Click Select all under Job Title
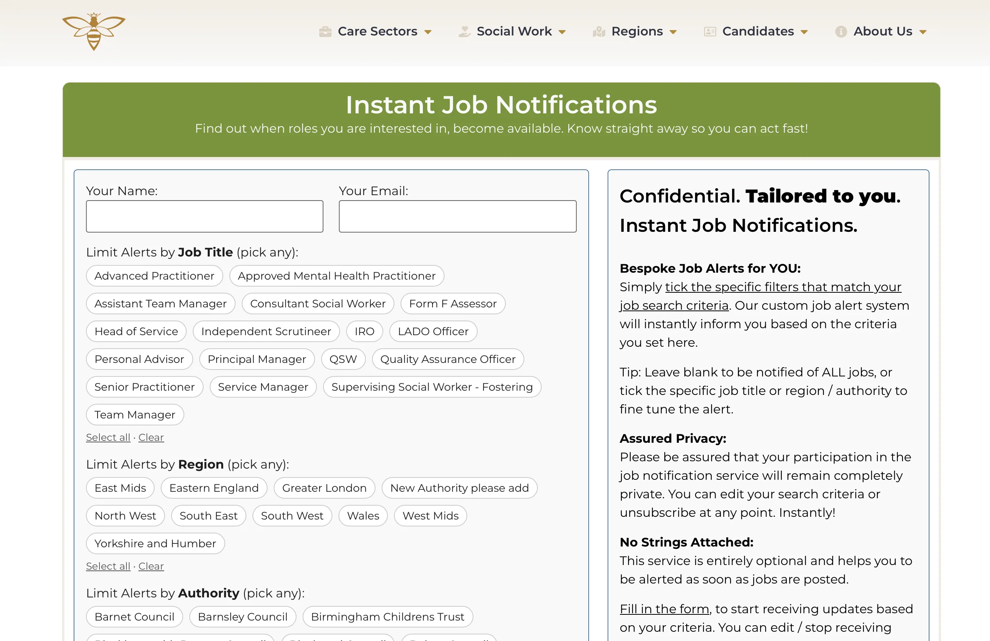The width and height of the screenshot is (990, 641). (x=108, y=437)
